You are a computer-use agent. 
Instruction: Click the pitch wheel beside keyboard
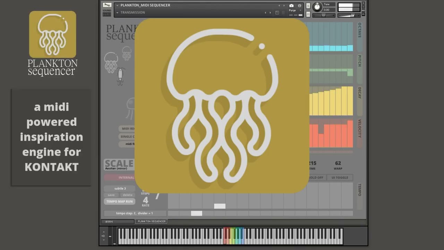[110, 236]
